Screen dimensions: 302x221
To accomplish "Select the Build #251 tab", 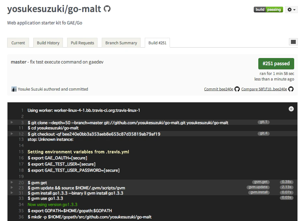I will click(157, 43).
